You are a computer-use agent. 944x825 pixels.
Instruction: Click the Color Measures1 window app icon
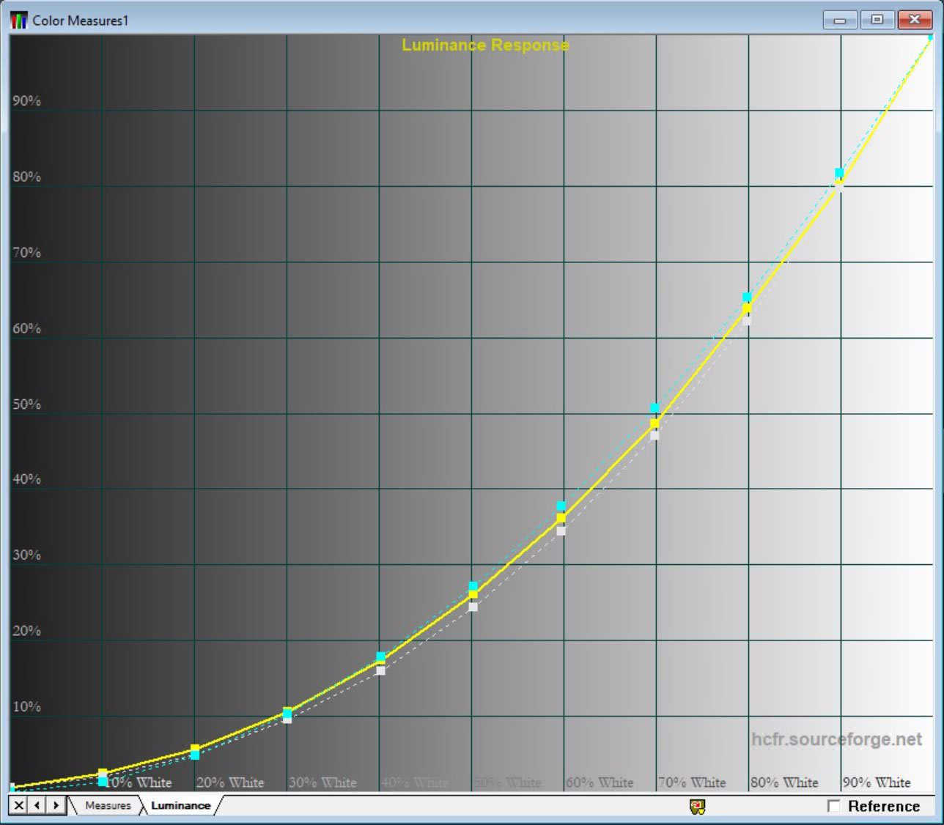18,21
